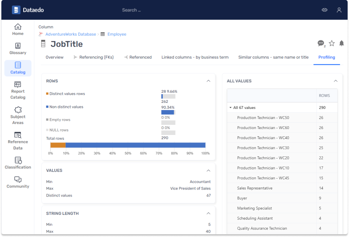Navigate to Subject Areas via sidebar icon
Screen dimensions: 349x237
click(x=18, y=115)
